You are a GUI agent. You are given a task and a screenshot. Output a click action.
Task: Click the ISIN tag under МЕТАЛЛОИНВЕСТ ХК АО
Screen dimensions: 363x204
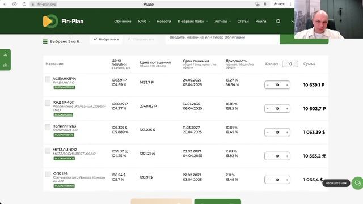[x=64, y=159]
